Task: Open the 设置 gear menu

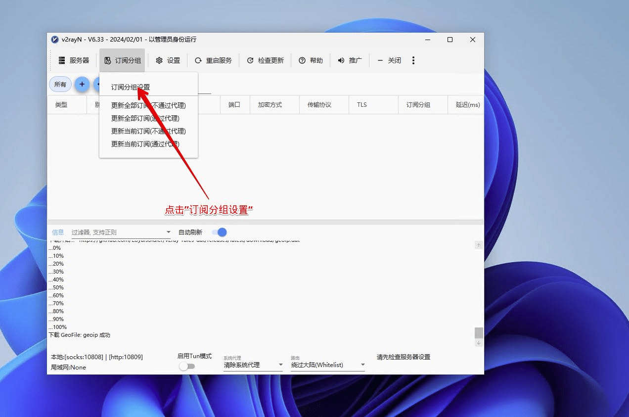Action: 168,60
